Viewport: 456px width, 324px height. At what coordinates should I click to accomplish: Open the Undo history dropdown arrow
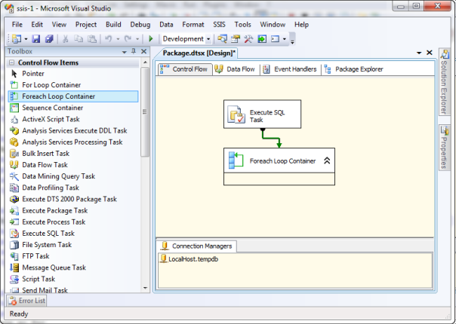tap(118, 39)
